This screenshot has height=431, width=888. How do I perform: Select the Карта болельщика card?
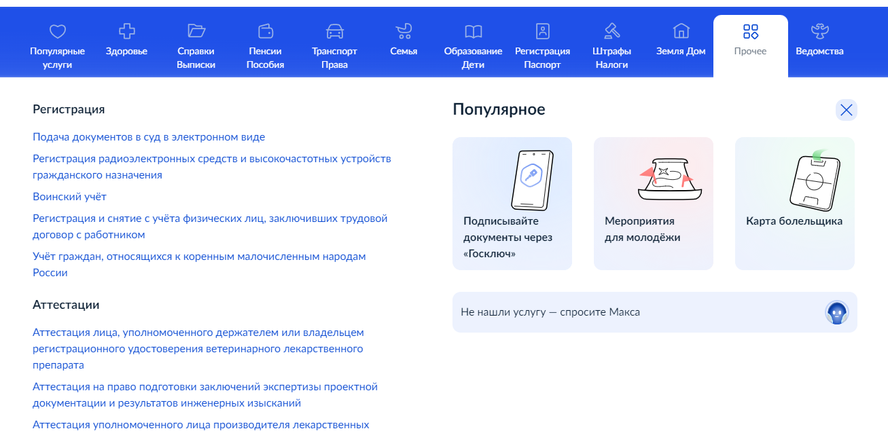(x=794, y=204)
